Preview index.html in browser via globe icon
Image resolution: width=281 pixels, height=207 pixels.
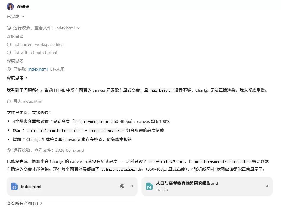pos(122,186)
